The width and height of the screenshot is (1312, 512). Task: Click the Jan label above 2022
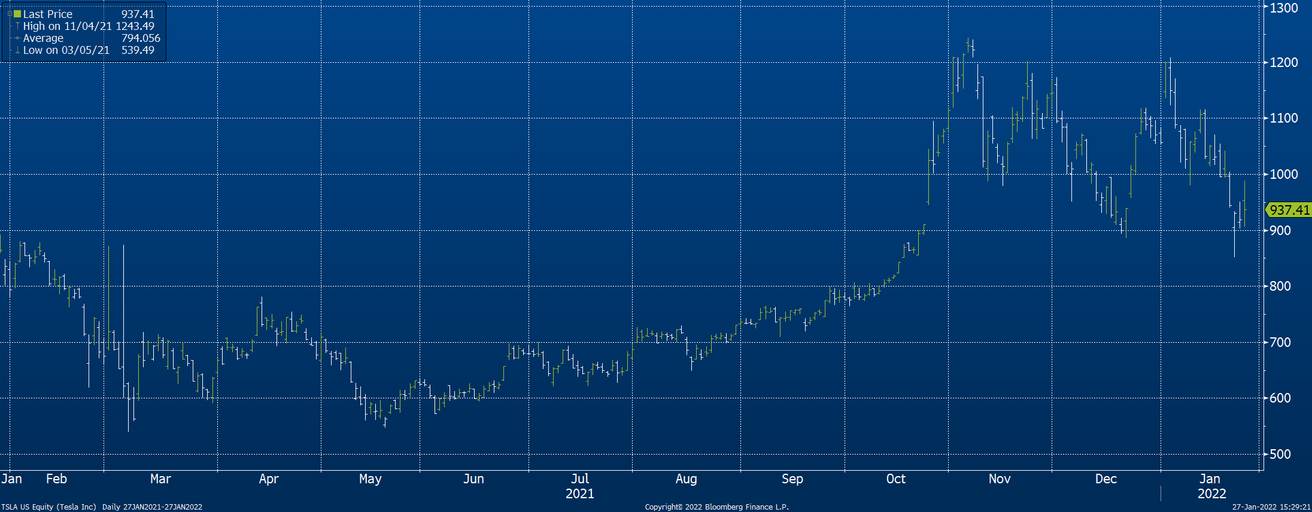coord(1210,479)
